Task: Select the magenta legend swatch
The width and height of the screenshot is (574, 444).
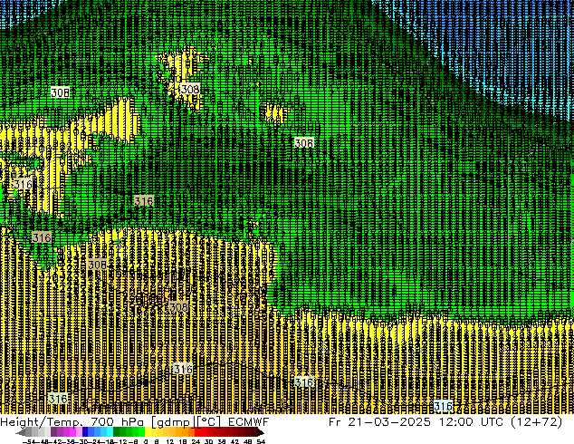Action: (x=72, y=431)
